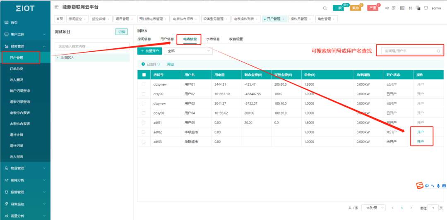
Task: Click the 批量开户 button
Action: (150, 51)
